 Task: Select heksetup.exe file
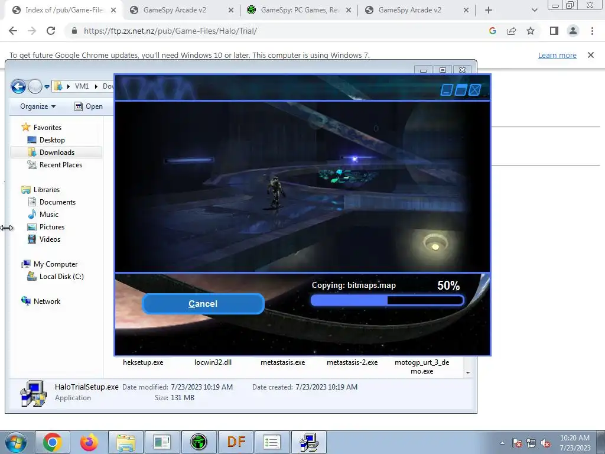[143, 362]
